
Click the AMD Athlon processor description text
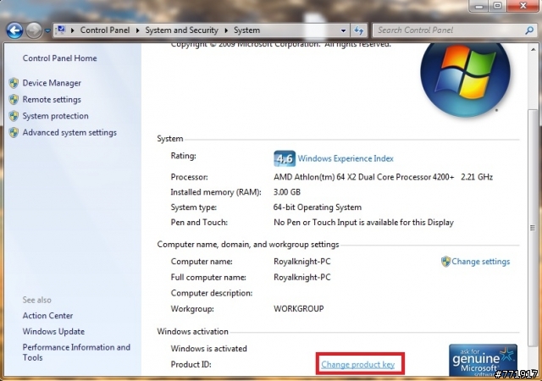(x=383, y=177)
